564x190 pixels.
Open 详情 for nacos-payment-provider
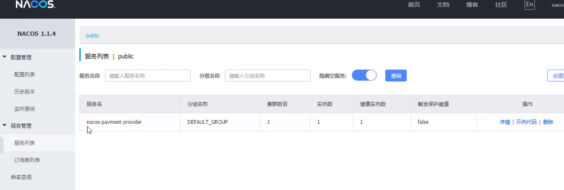(505, 122)
